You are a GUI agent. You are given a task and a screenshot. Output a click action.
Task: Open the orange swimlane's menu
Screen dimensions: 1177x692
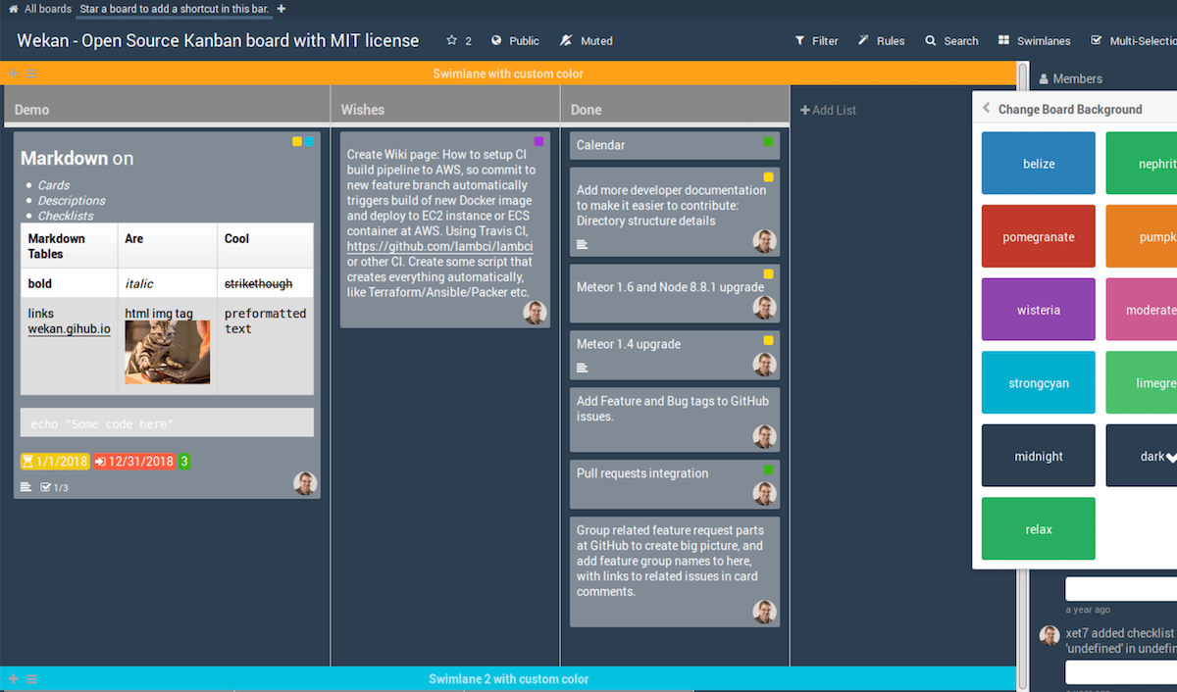coord(30,73)
